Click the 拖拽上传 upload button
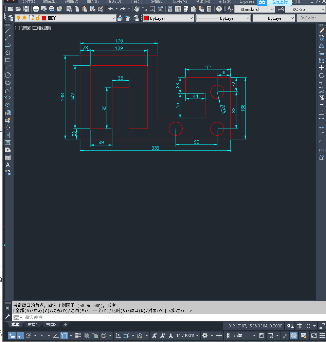Viewport: 326px width, 342px height. click(x=279, y=2)
